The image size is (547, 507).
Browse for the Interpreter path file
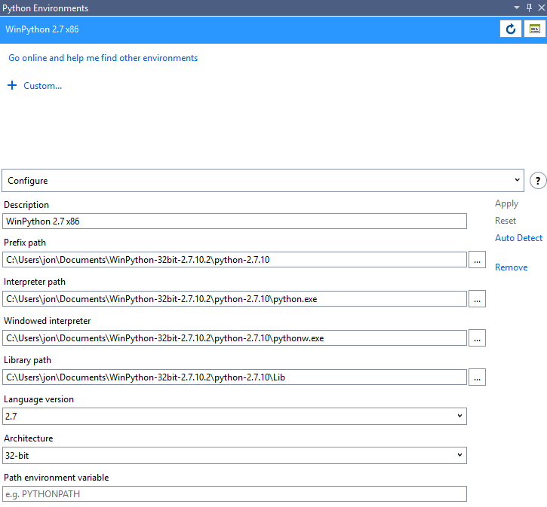[477, 299]
